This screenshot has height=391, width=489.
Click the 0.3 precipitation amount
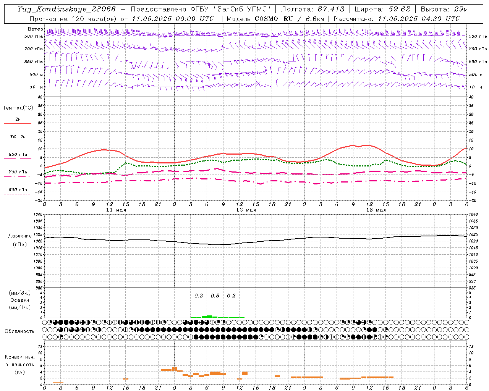(199, 296)
